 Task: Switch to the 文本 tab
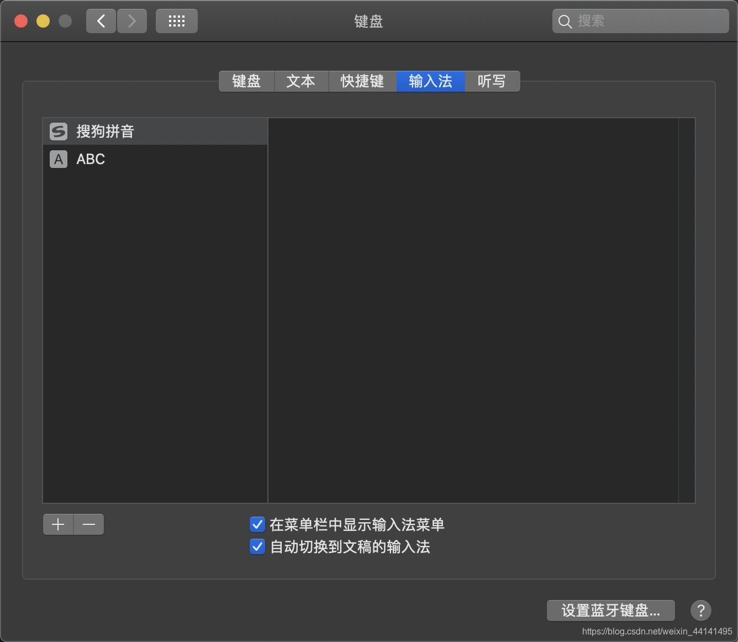301,81
